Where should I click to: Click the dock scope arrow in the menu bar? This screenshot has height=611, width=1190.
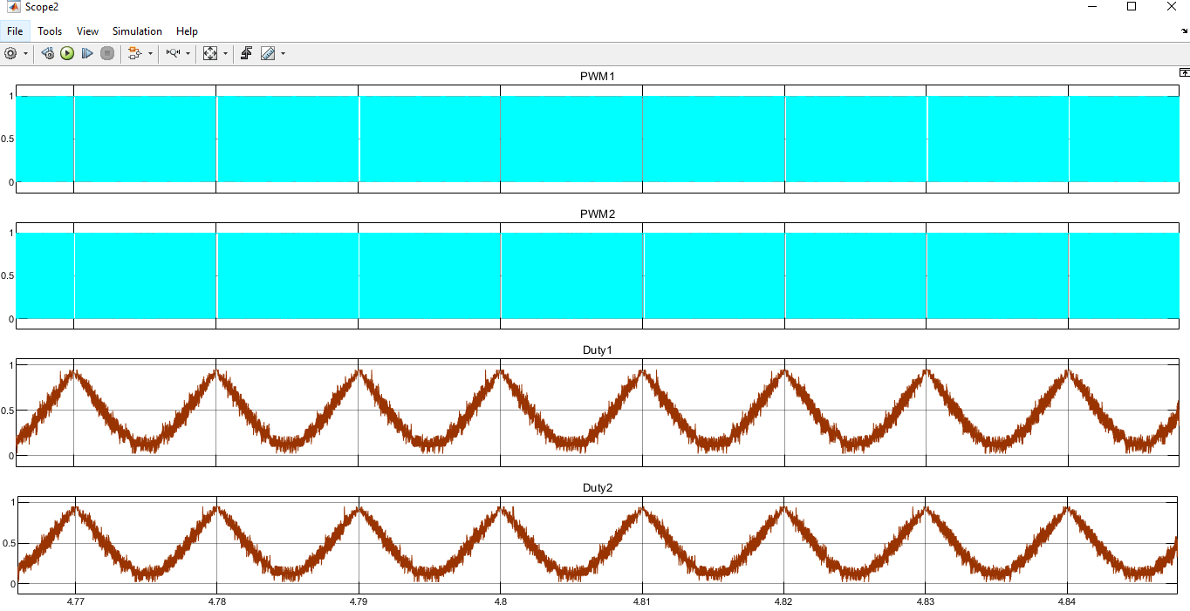1184,31
